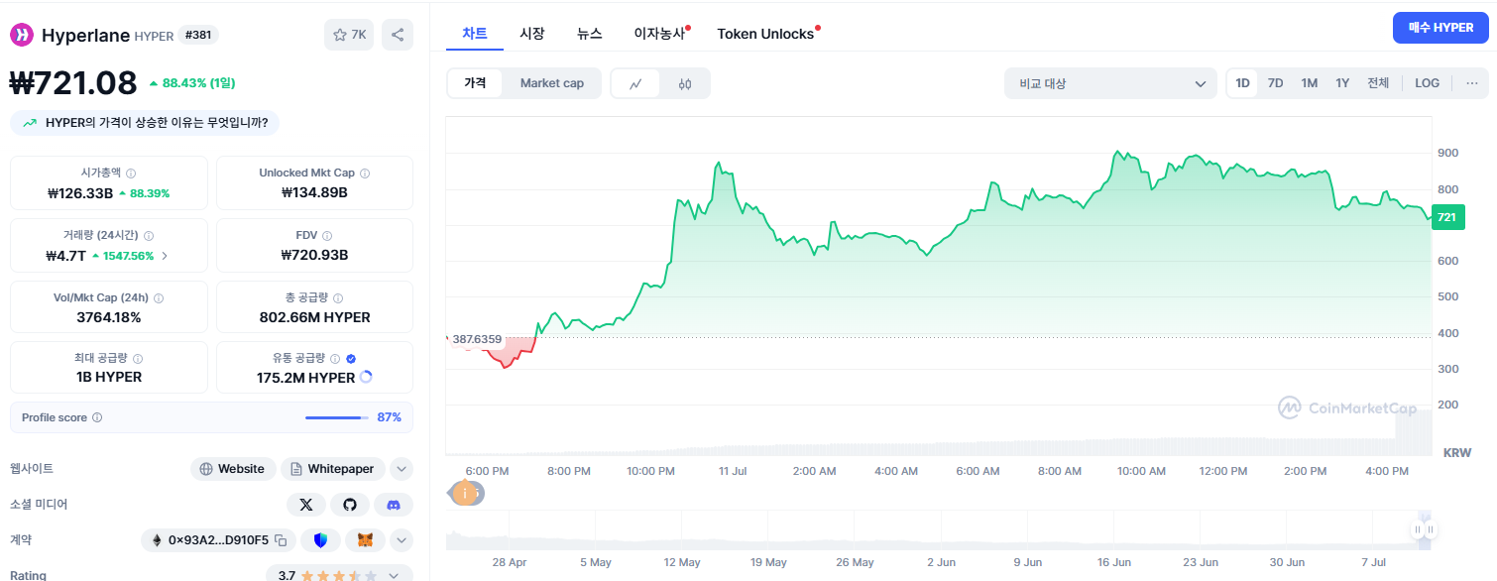
Task: Expand the 웹사이트 links chevron
Action: 402,469
